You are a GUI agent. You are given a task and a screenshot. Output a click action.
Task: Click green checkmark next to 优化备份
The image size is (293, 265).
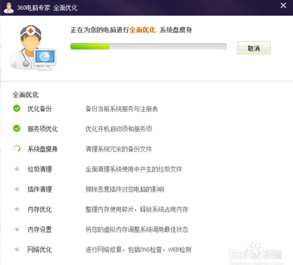coord(16,108)
